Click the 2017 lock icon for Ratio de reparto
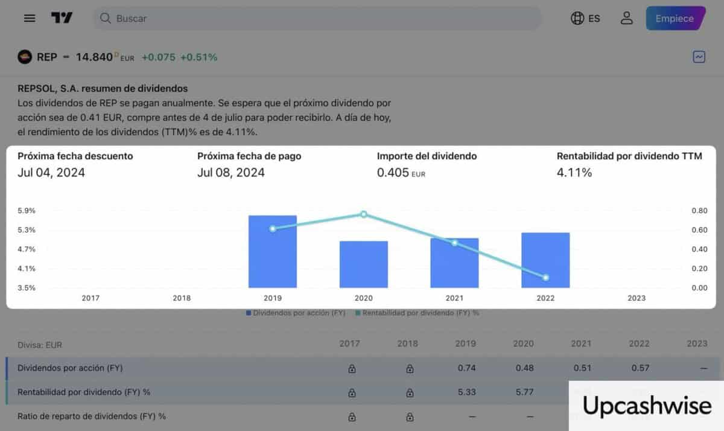Viewport: 724px width, 431px height. [352, 417]
